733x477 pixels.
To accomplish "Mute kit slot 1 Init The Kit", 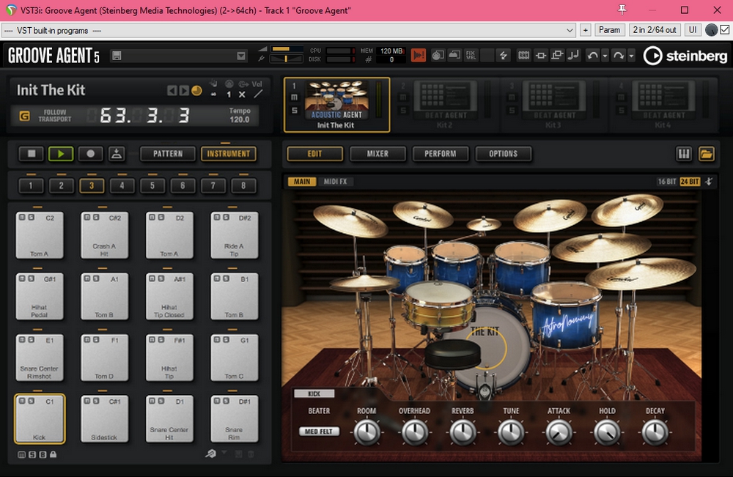I will click(x=294, y=97).
